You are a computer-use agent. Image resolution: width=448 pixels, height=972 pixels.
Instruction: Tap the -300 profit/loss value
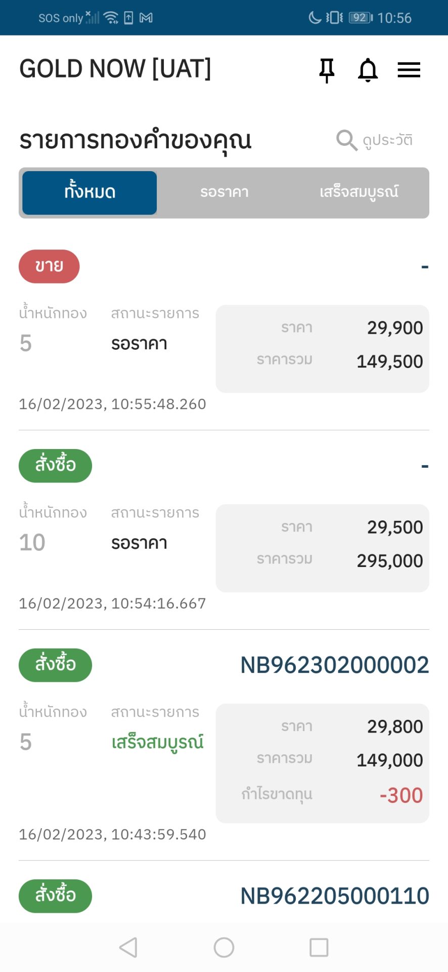401,795
